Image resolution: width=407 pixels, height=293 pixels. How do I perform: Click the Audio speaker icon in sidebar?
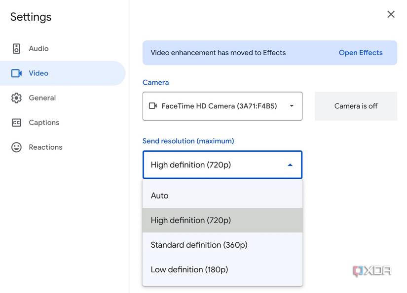16,48
